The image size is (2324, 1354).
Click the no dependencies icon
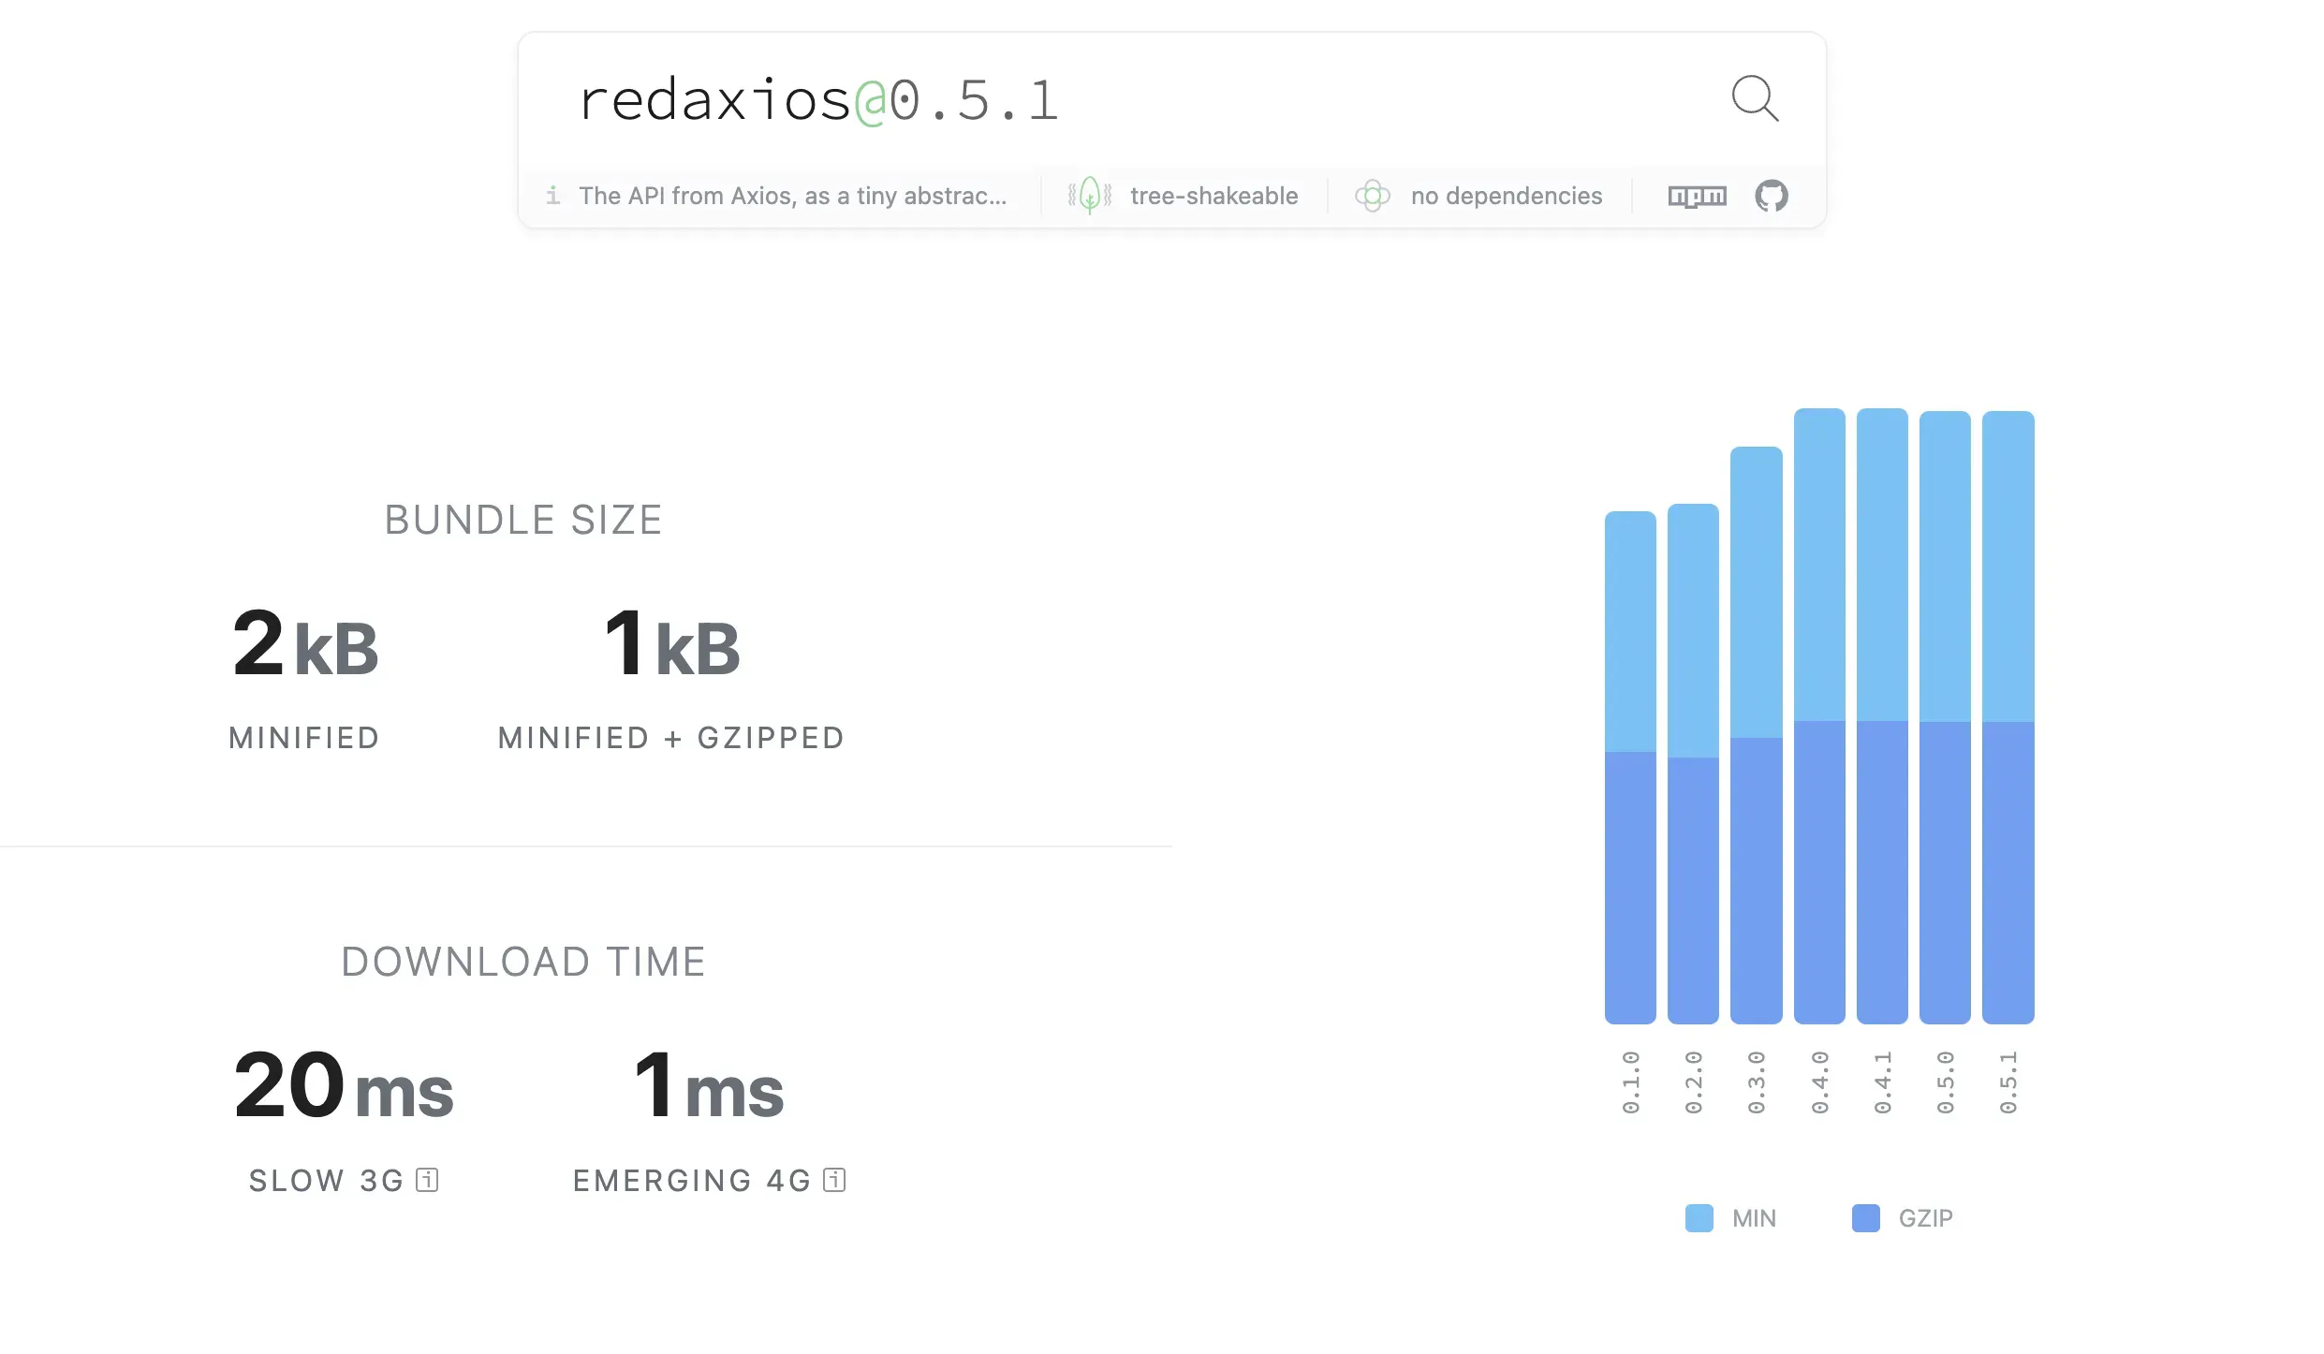click(x=1373, y=196)
